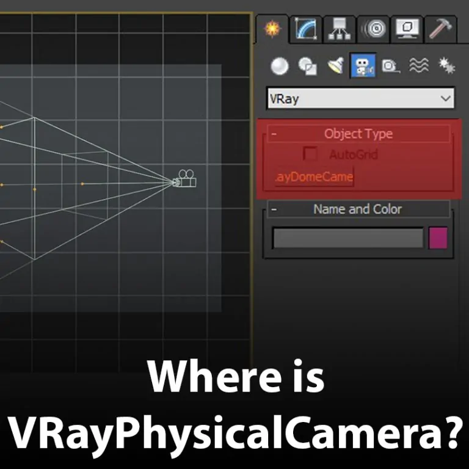
Task: Click the magenta object color swatch
Action: click(x=438, y=238)
